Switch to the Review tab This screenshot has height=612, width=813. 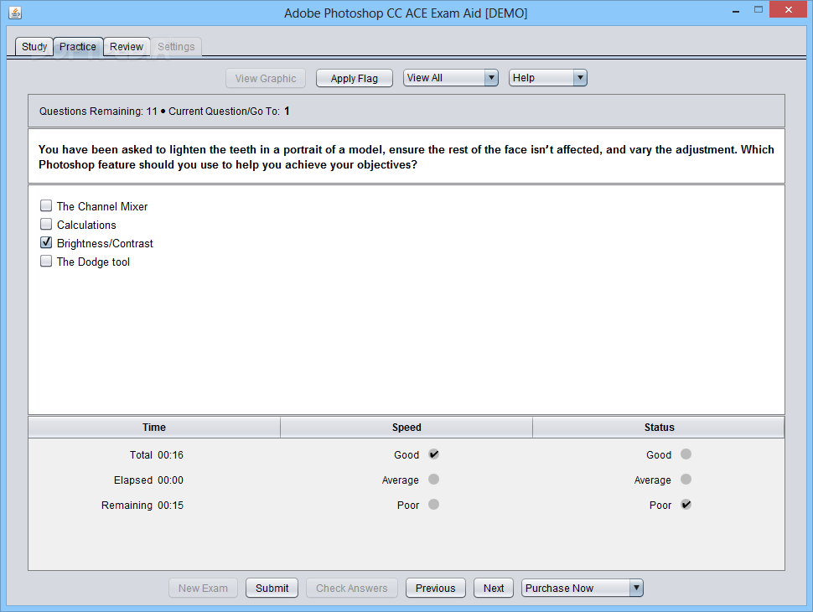[x=127, y=47]
